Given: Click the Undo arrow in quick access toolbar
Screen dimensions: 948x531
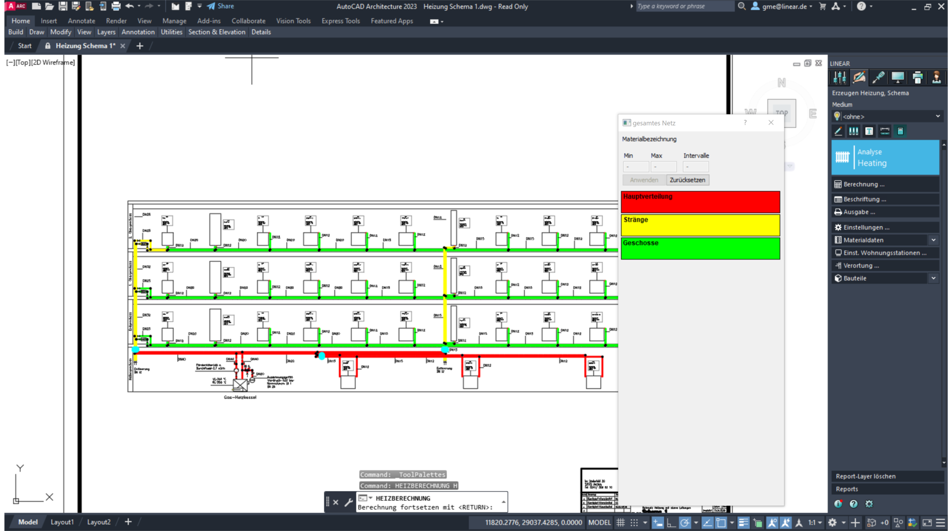Looking at the screenshot, I should point(130,6).
